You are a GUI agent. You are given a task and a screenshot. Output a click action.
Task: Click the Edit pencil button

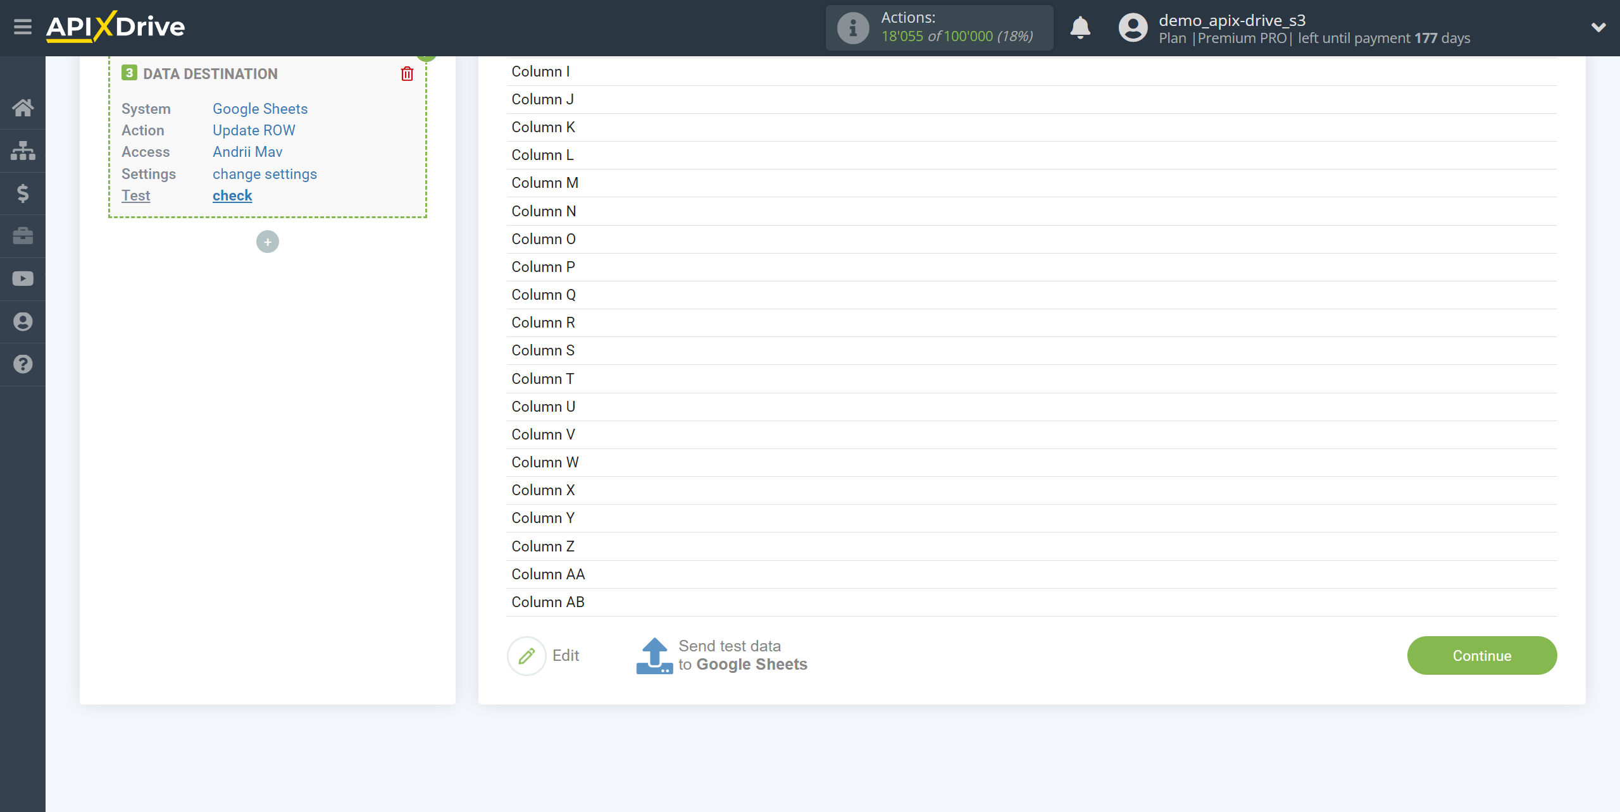coord(525,656)
